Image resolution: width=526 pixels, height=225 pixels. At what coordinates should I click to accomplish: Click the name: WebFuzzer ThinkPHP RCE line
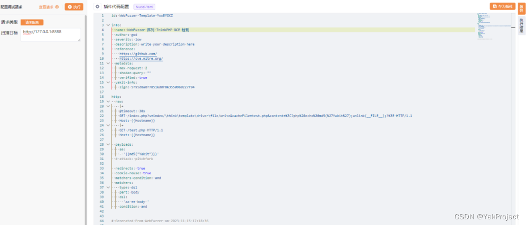click(152, 30)
